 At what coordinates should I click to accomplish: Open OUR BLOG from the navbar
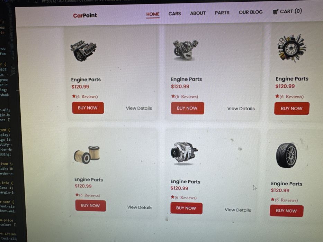click(x=251, y=12)
